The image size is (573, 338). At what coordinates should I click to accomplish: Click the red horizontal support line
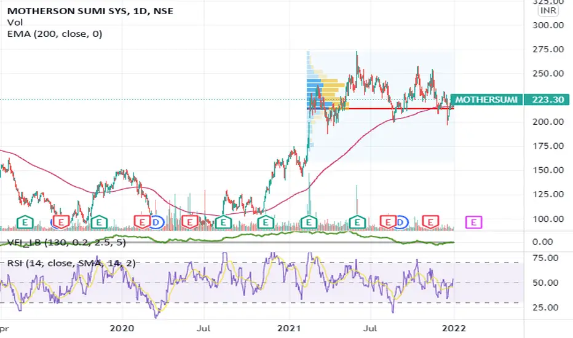pyautogui.click(x=381, y=109)
